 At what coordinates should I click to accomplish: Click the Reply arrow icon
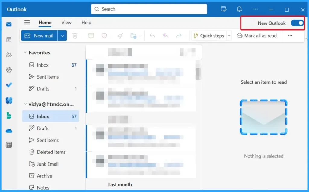tap(152, 36)
